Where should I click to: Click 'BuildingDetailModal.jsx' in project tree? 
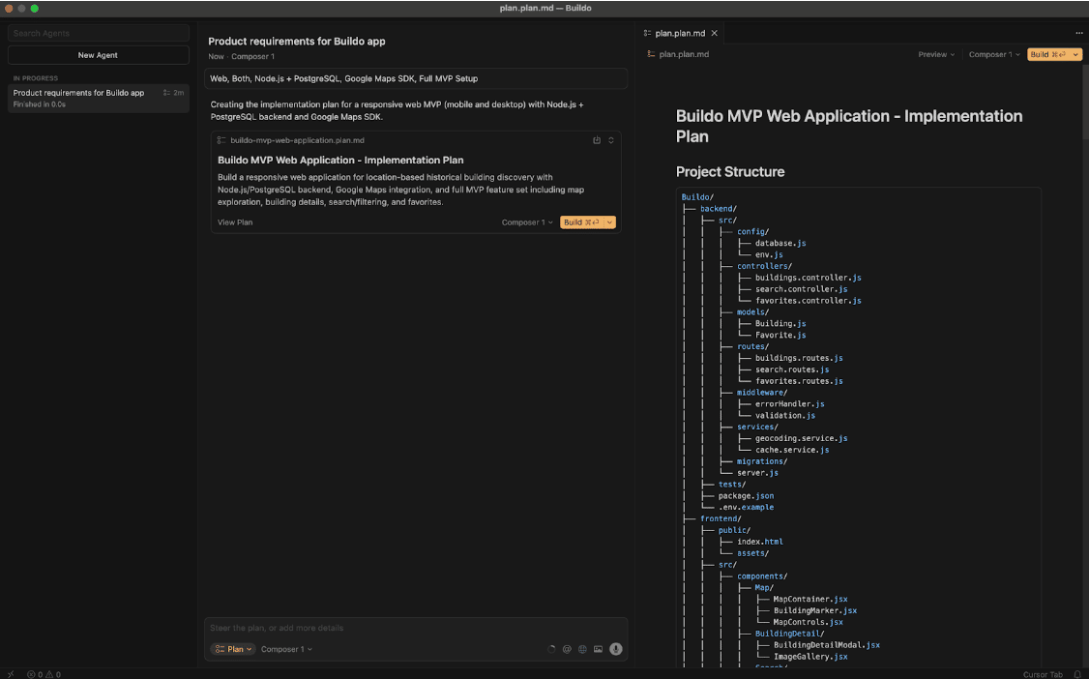tap(827, 645)
